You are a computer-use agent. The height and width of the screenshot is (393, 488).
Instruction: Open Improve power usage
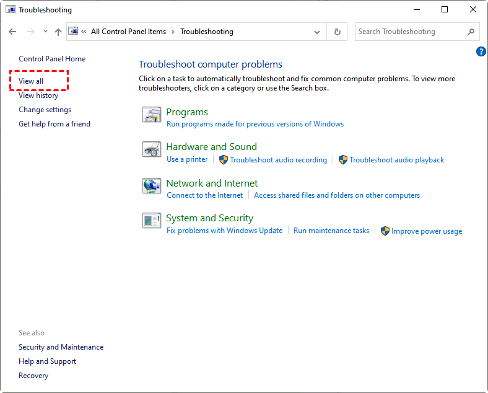[x=426, y=231]
